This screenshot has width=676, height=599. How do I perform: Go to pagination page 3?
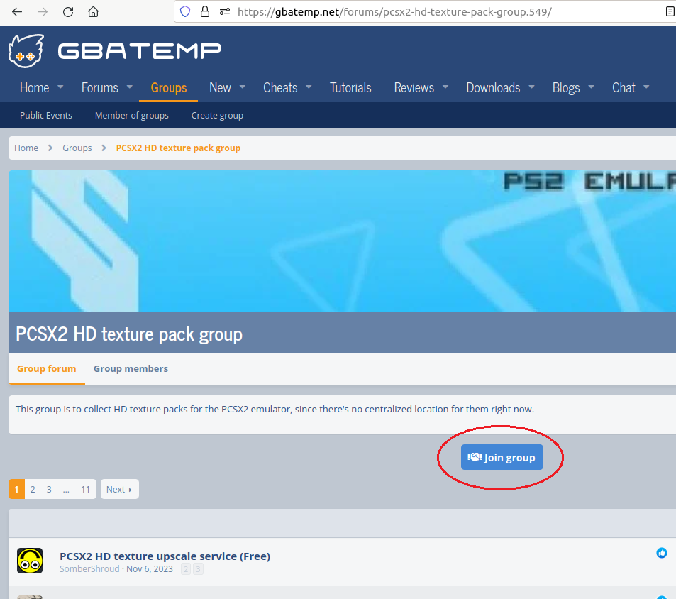pyautogui.click(x=49, y=489)
